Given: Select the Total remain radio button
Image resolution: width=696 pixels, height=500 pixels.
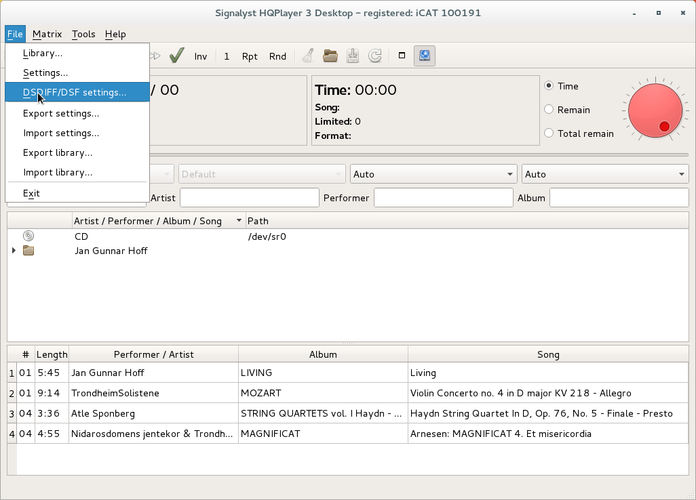Looking at the screenshot, I should pyautogui.click(x=549, y=133).
